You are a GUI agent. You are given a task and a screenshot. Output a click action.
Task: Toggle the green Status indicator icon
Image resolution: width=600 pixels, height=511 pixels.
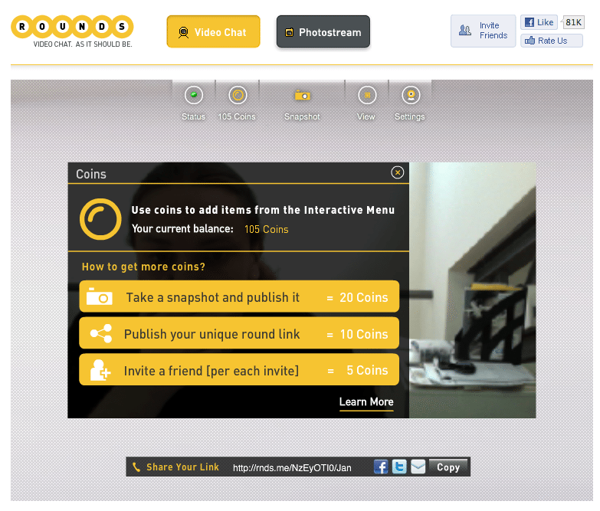point(194,95)
